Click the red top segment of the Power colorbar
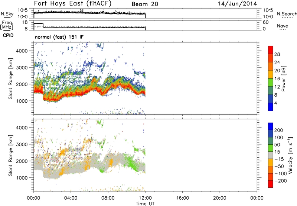The image size is (297, 206). (x=271, y=50)
